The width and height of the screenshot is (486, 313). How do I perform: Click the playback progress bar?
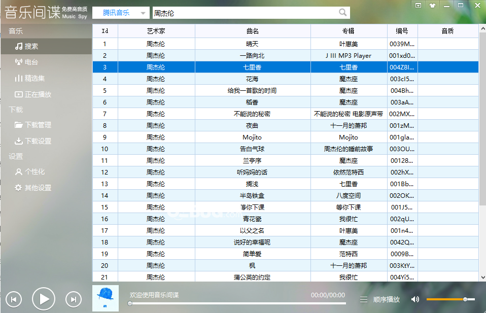pyautogui.click(x=237, y=304)
